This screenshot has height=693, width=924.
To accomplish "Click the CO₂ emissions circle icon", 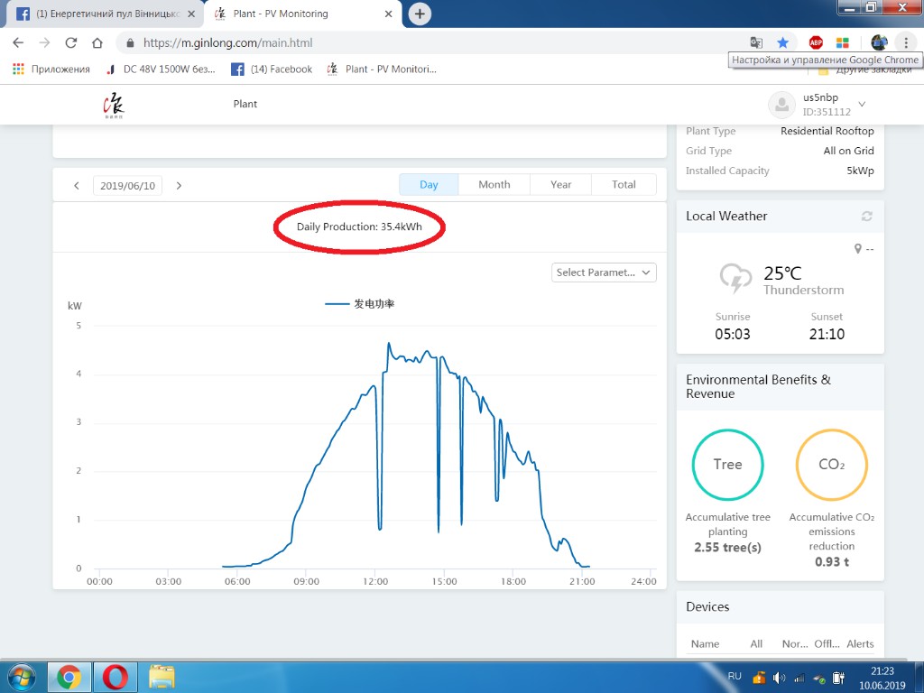I will 831,465.
